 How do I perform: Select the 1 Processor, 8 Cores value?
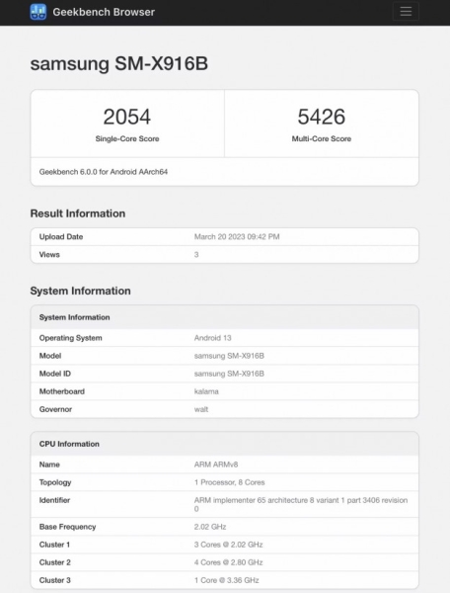coord(230,482)
